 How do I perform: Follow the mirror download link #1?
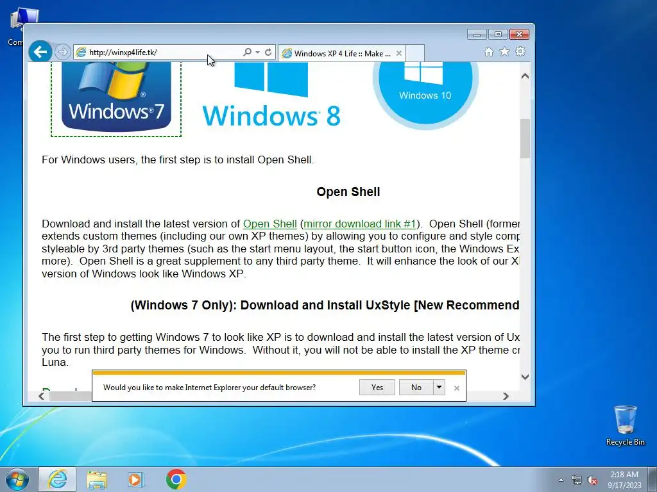(x=360, y=224)
